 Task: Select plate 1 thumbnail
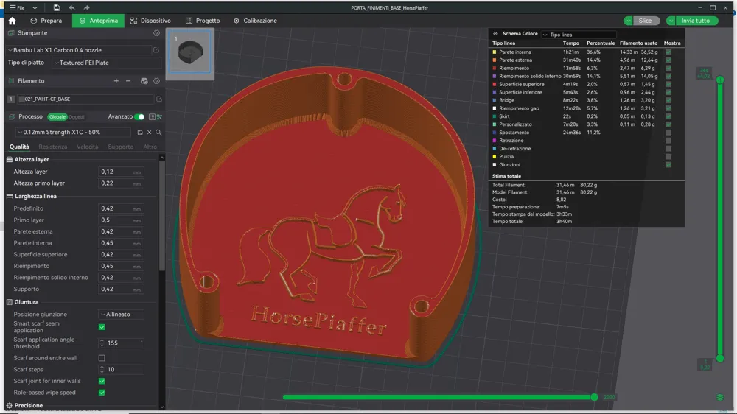(x=190, y=52)
